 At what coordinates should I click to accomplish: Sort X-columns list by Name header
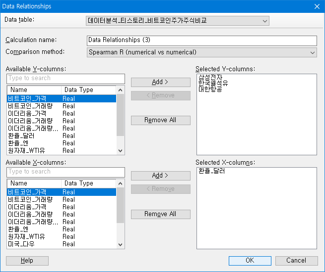(x=34, y=183)
